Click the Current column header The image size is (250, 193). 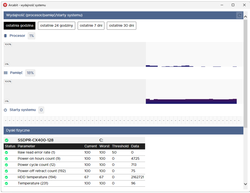click(91, 146)
